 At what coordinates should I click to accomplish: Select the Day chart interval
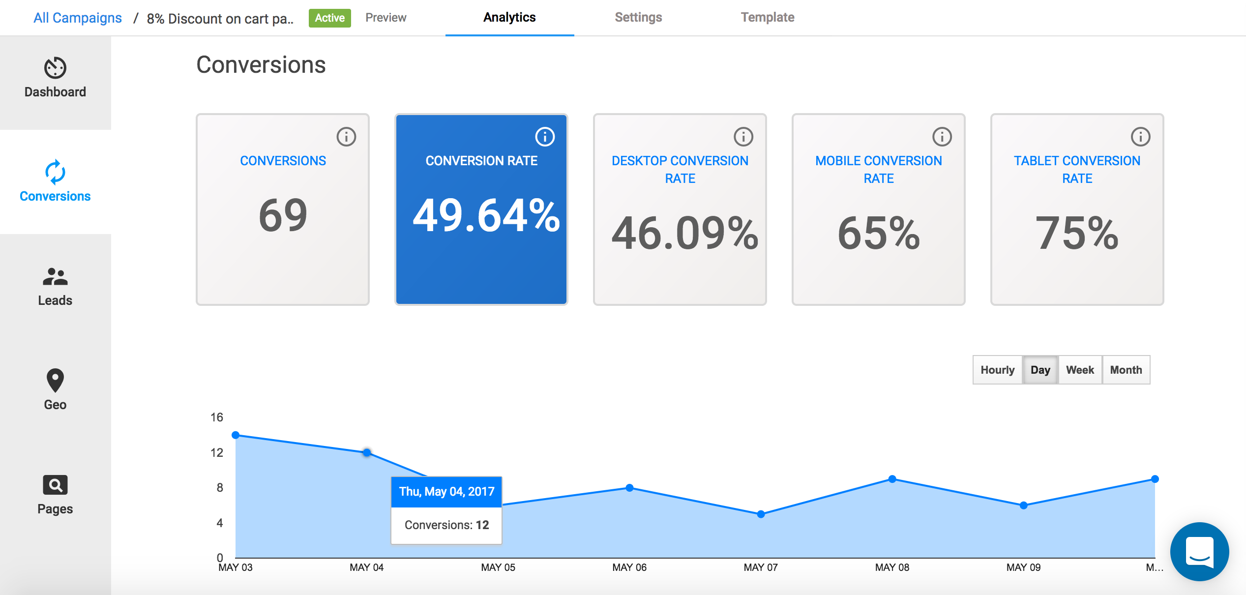coord(1040,370)
